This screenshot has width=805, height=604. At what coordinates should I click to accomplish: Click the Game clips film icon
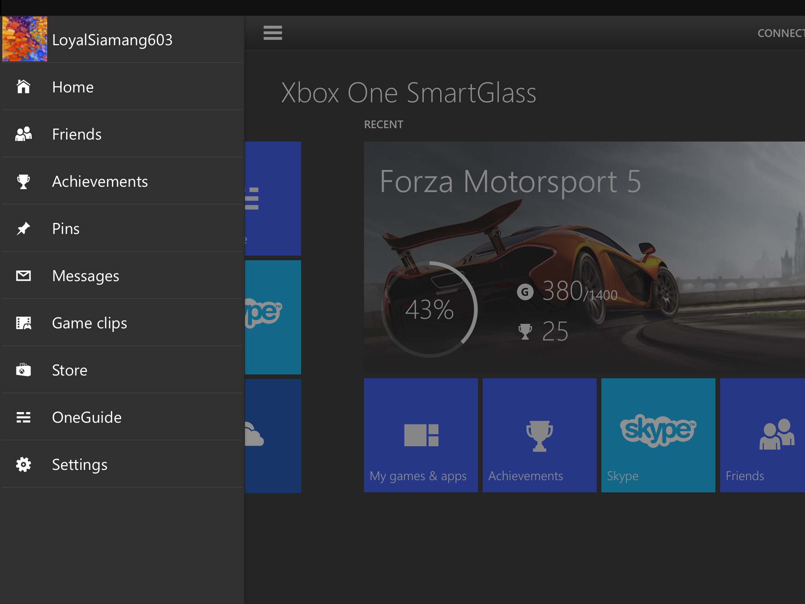coord(24,323)
